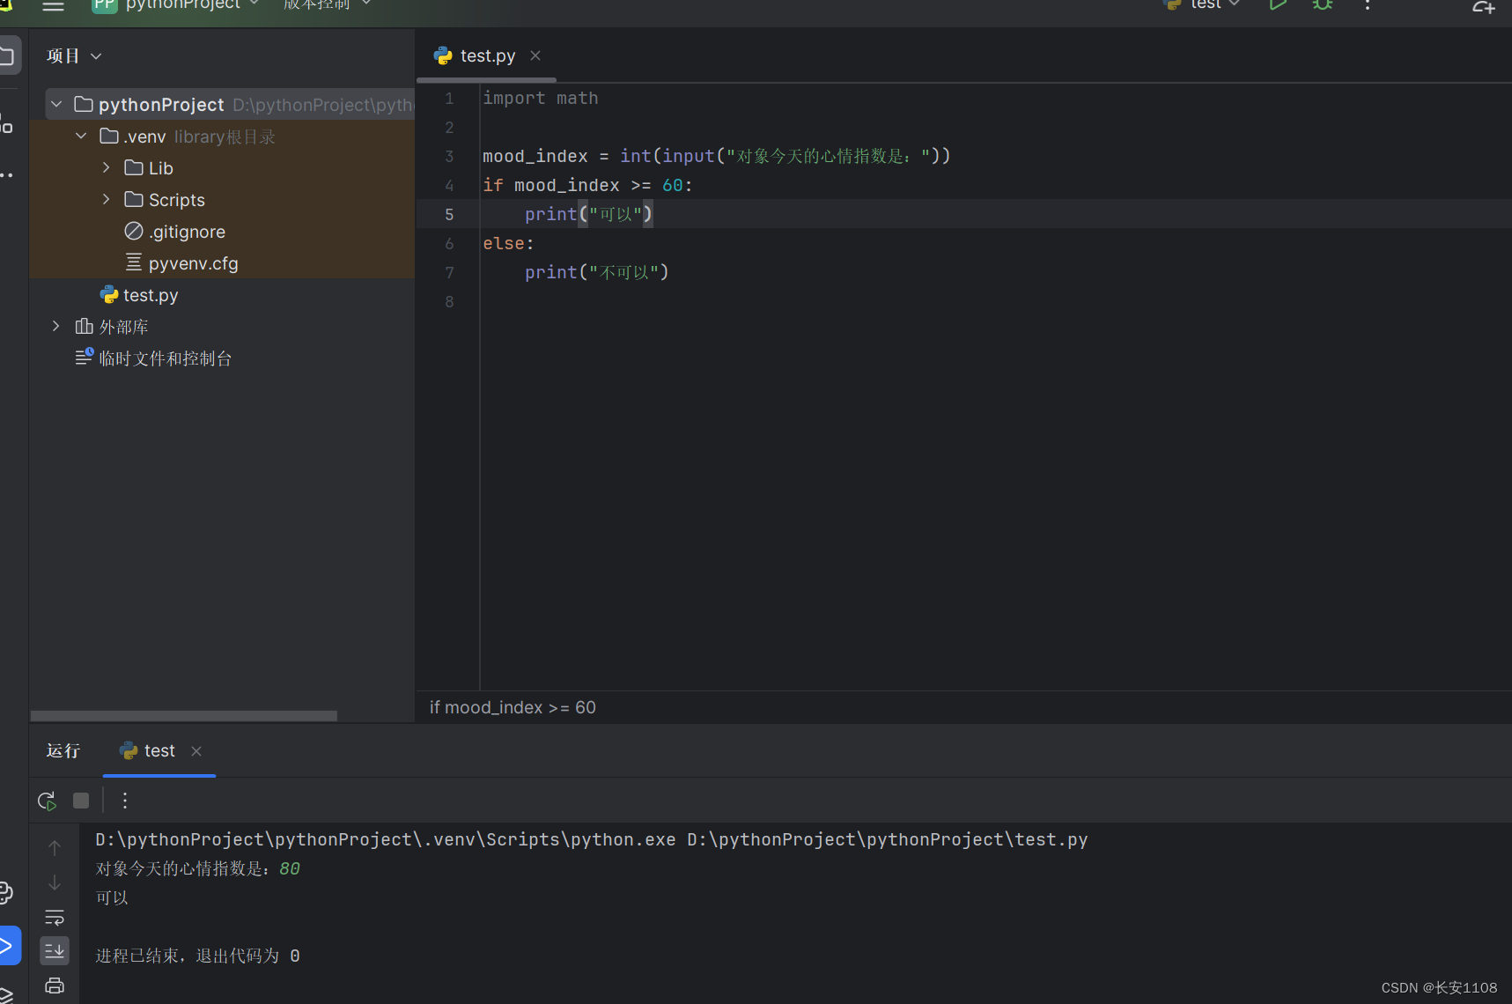This screenshot has width=1512, height=1004.
Task: Collapse the pythonProject root folder
Action: pyautogui.click(x=56, y=105)
